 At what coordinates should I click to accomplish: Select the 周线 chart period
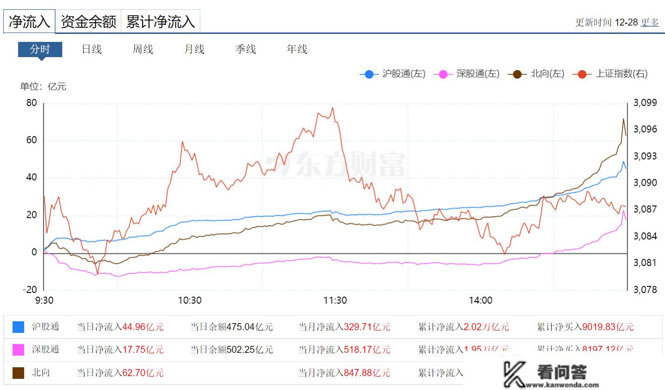tap(143, 49)
